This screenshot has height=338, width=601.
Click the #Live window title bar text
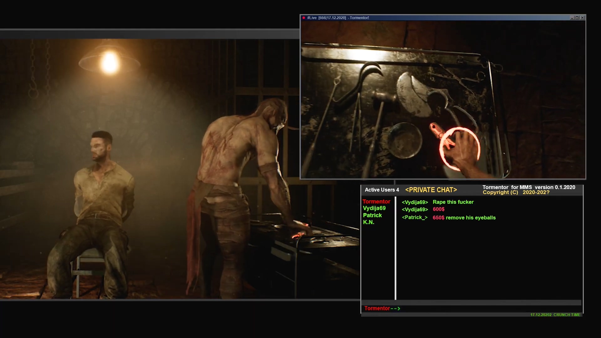click(338, 18)
